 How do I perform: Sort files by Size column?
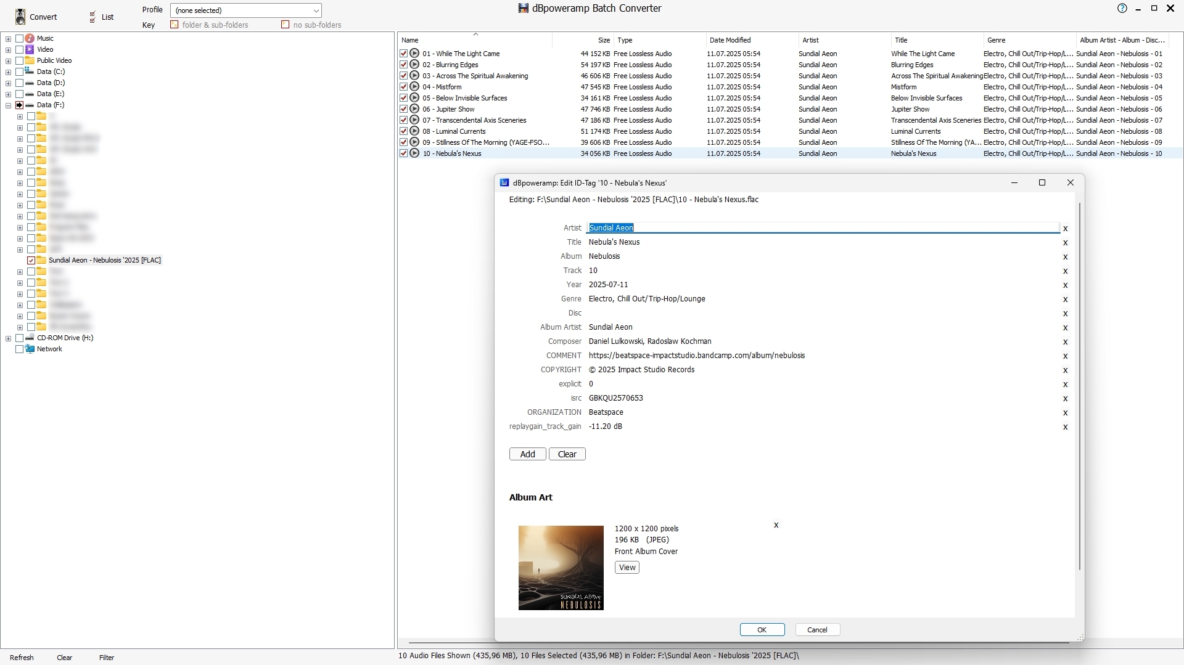583,40
